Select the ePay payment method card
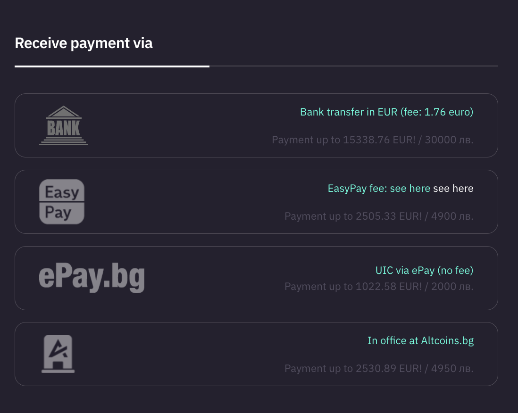518x413 pixels. 212,278
